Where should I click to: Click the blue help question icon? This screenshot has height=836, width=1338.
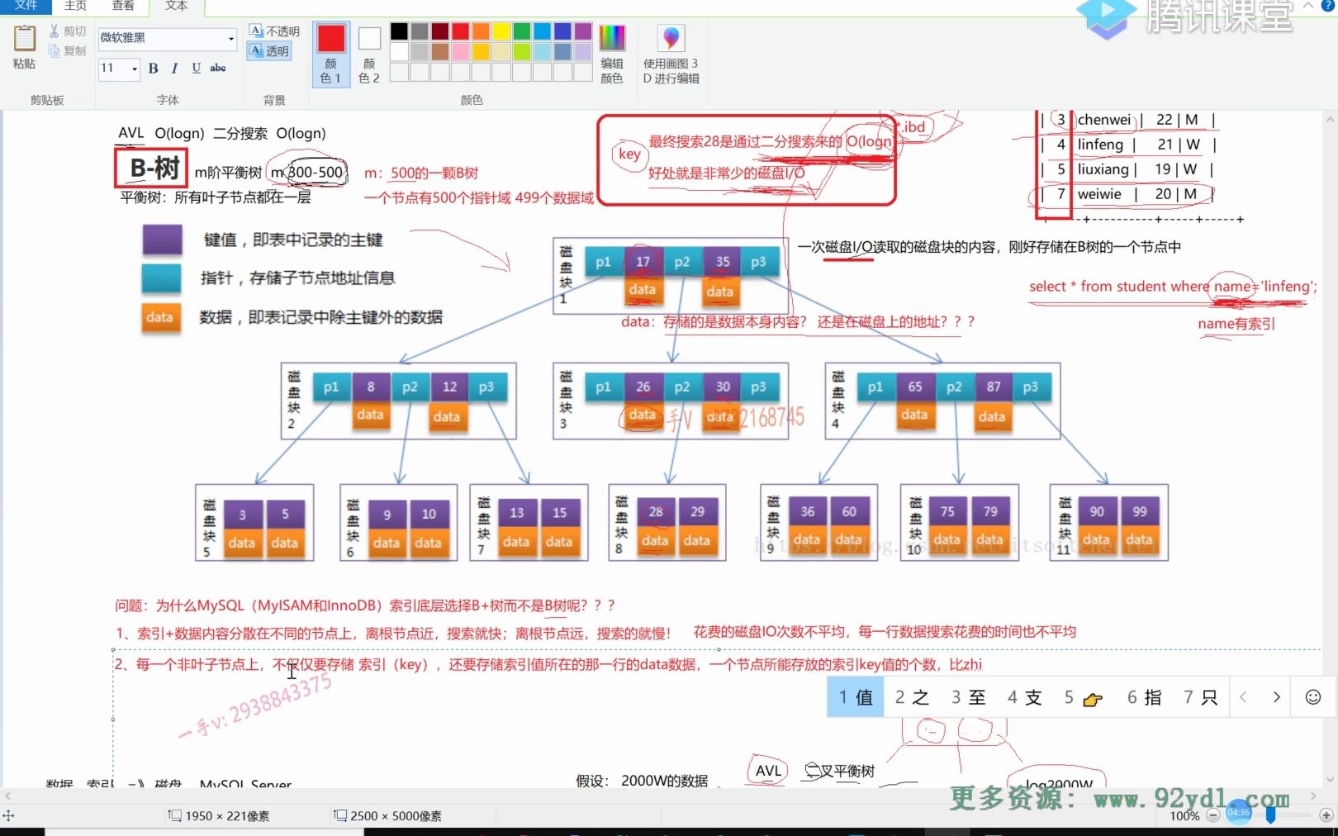[x=1328, y=5]
